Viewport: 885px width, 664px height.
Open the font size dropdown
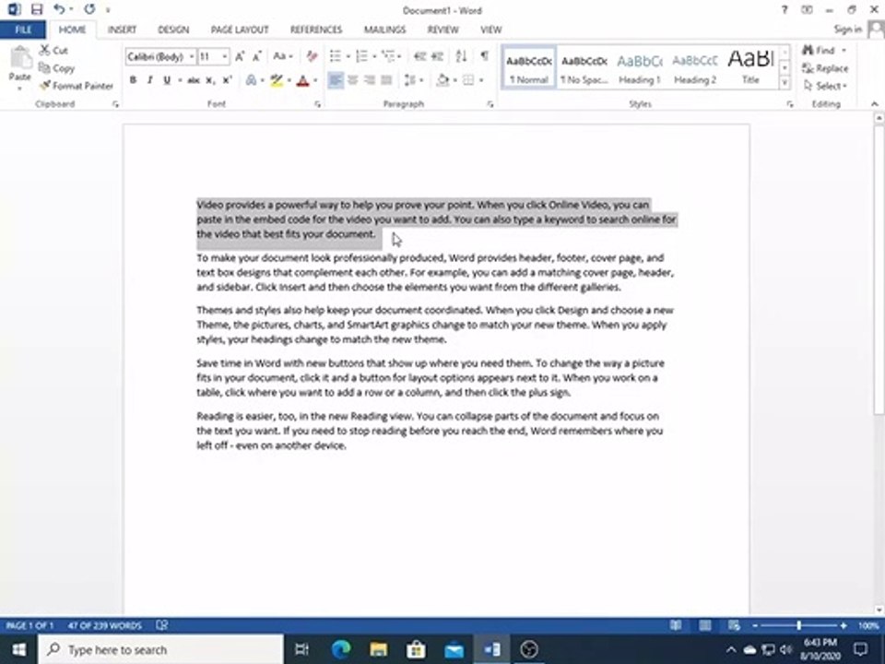tap(224, 56)
